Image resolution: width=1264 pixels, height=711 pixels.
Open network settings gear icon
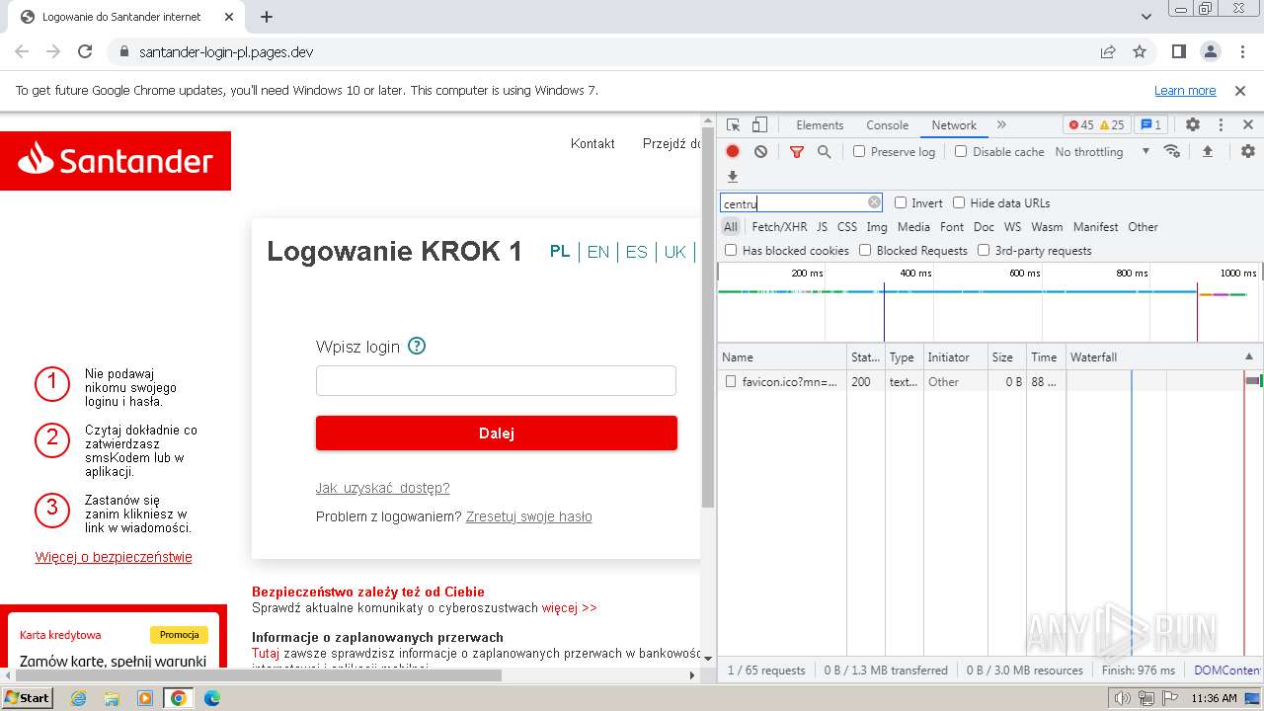coord(1248,151)
